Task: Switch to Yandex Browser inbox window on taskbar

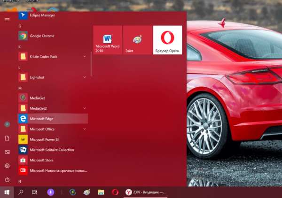Action: [146, 192]
